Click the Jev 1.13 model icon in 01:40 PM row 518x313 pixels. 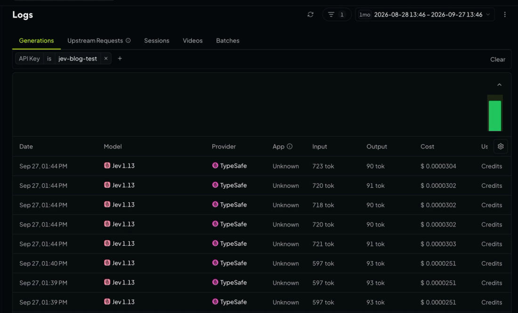107,263
